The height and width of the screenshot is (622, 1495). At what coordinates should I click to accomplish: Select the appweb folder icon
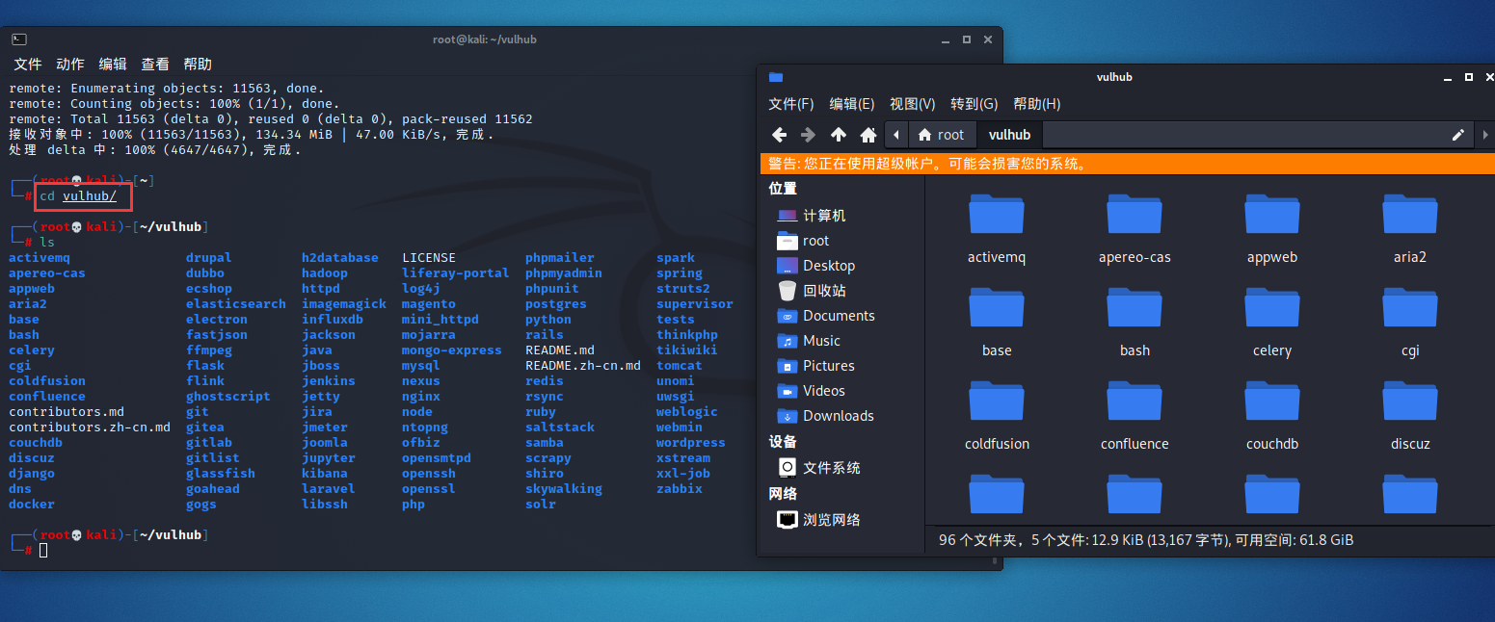(x=1272, y=215)
